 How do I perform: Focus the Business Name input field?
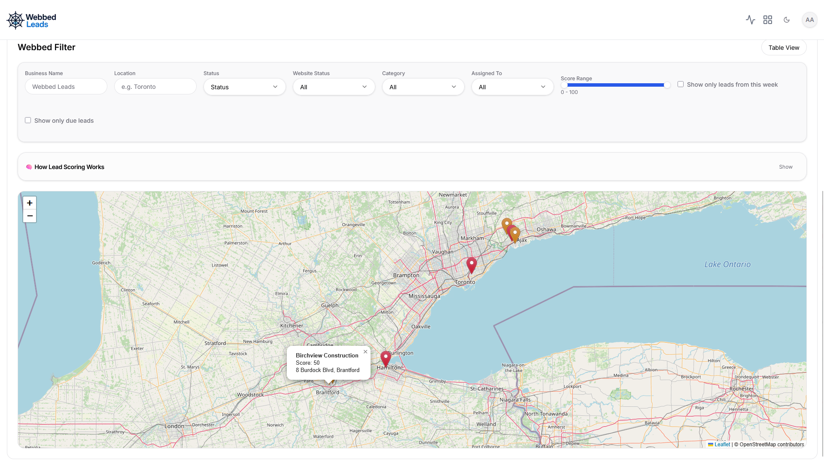tap(66, 87)
